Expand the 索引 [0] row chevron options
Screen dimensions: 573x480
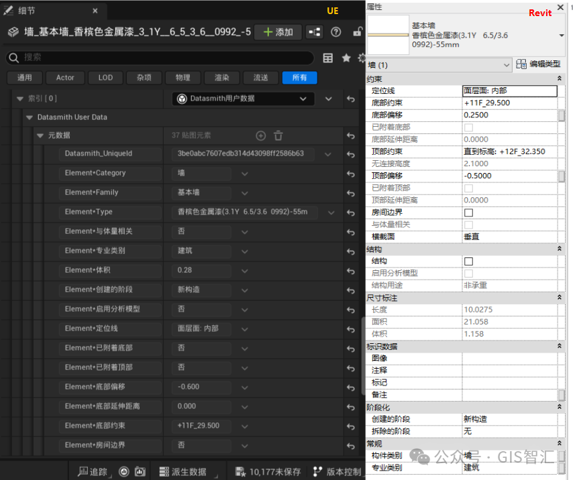(x=328, y=99)
